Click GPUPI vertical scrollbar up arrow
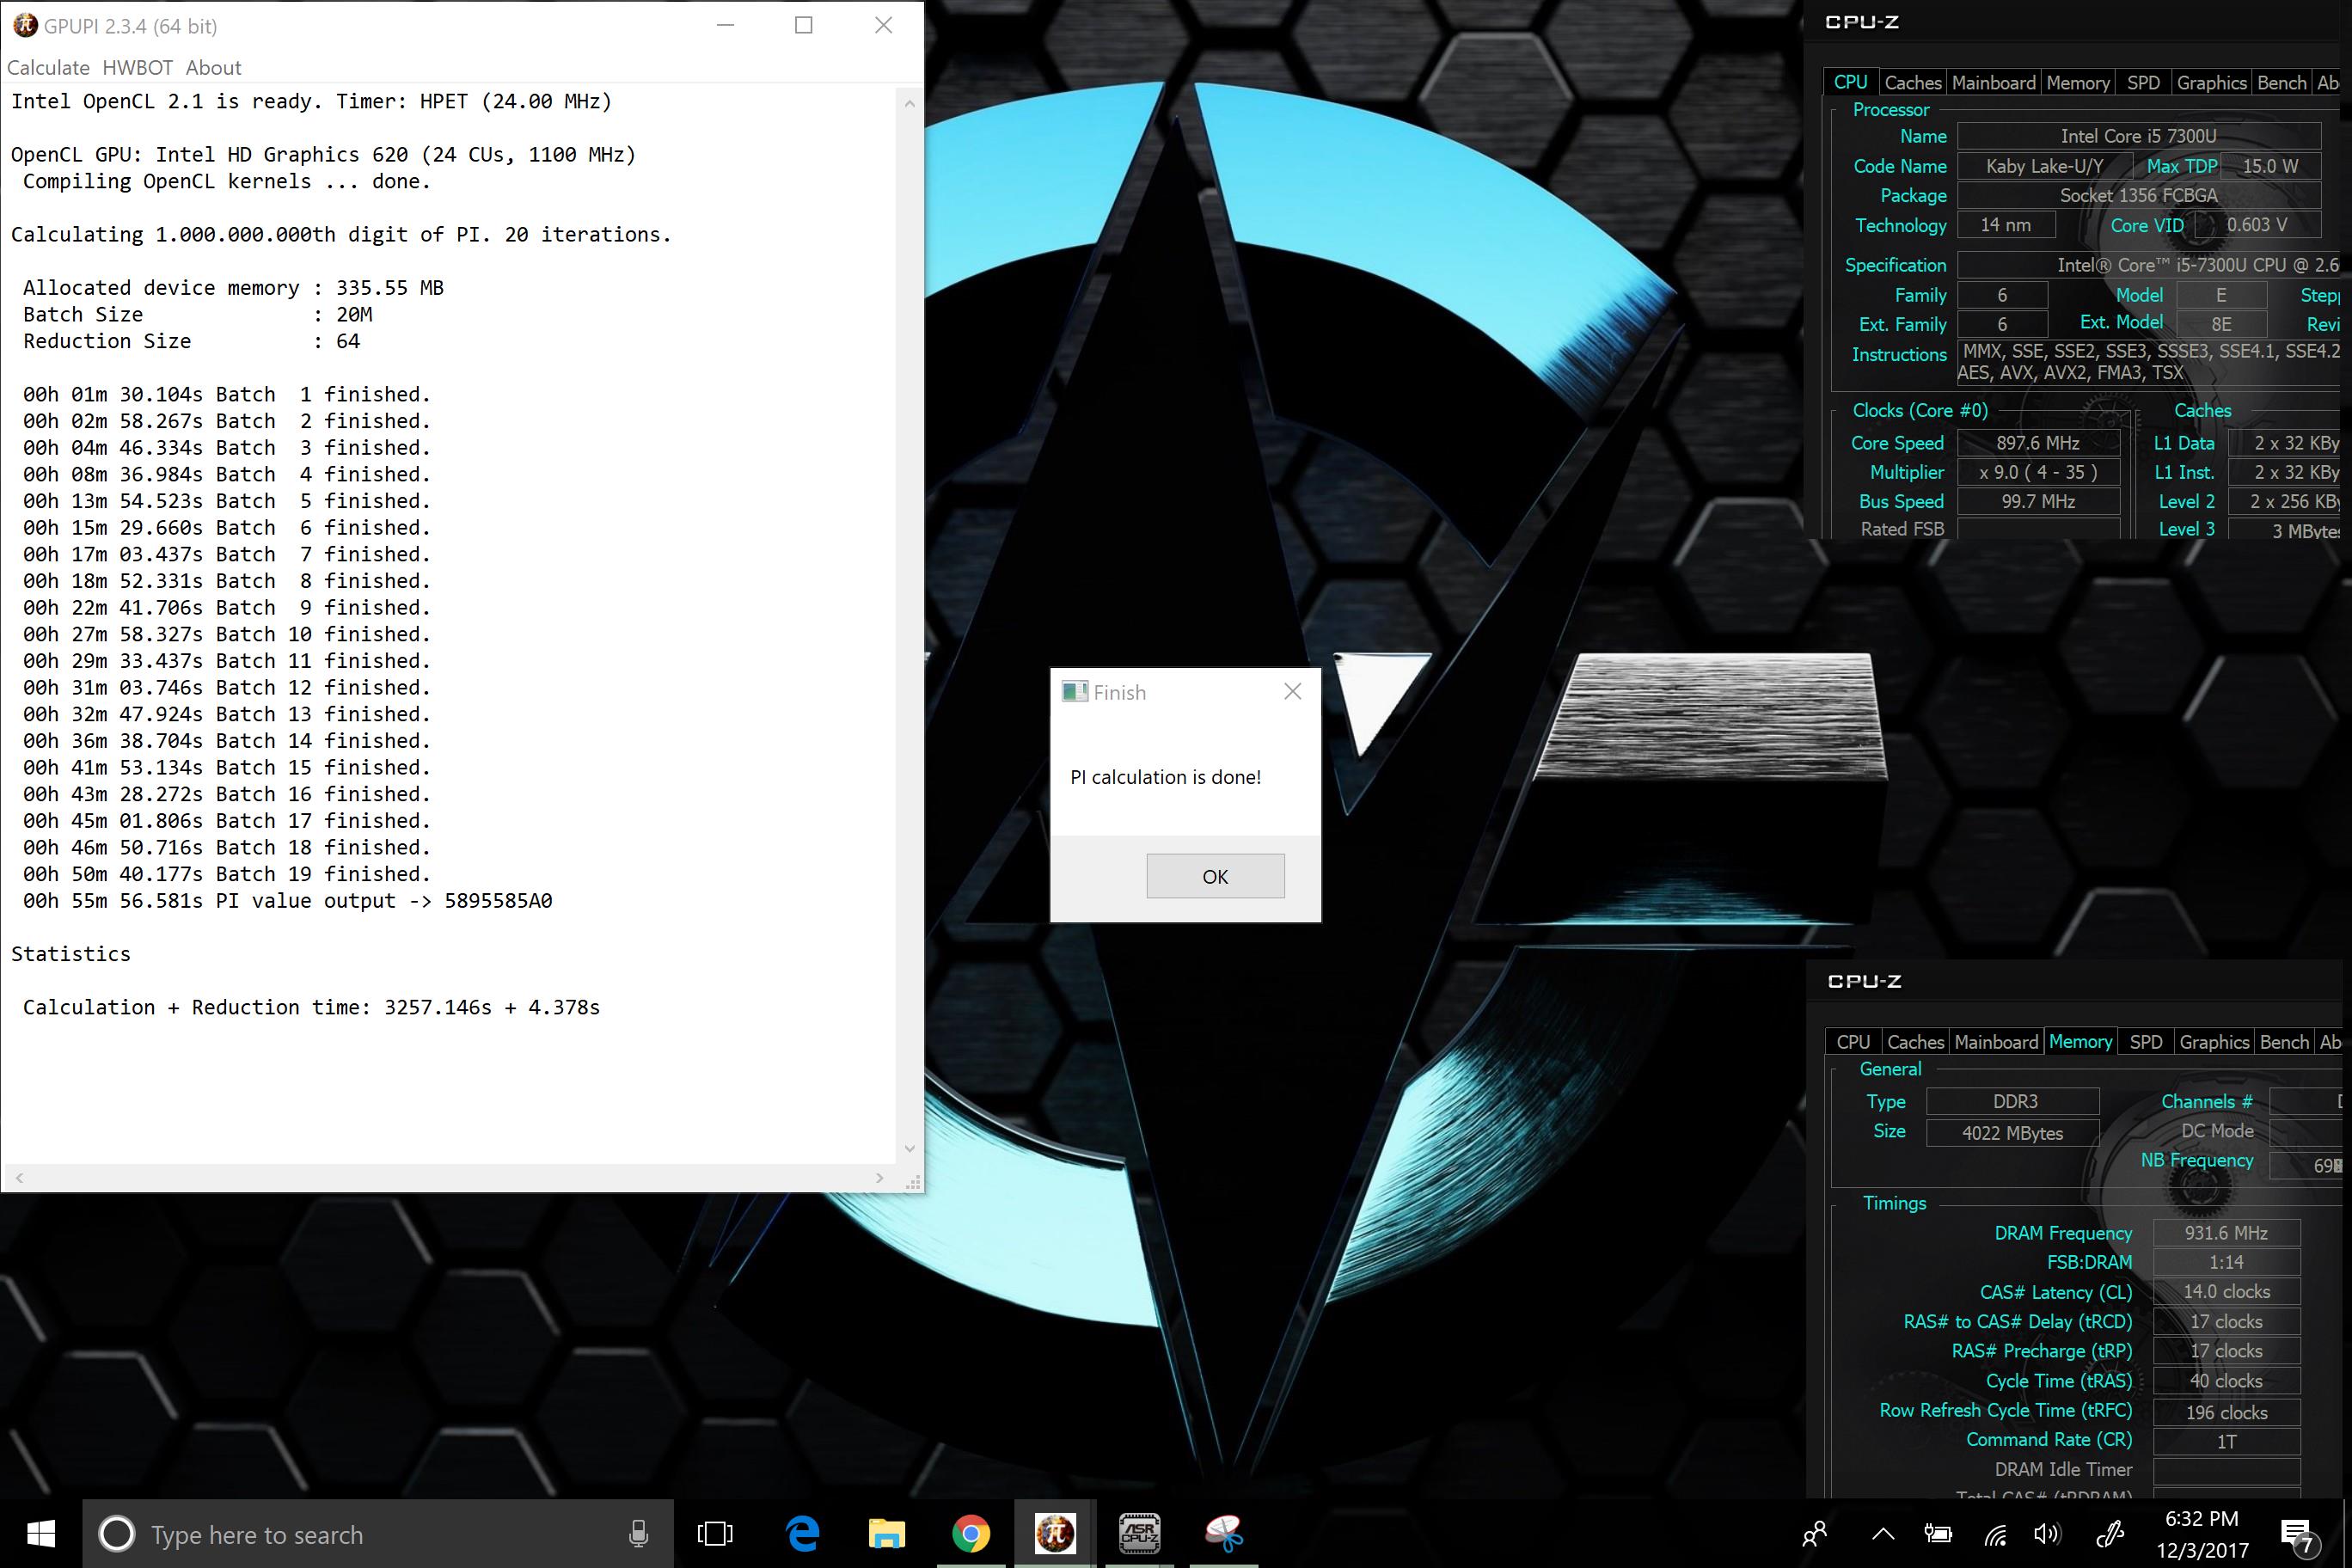Screen dimensions: 2352x1568 pos(909,103)
